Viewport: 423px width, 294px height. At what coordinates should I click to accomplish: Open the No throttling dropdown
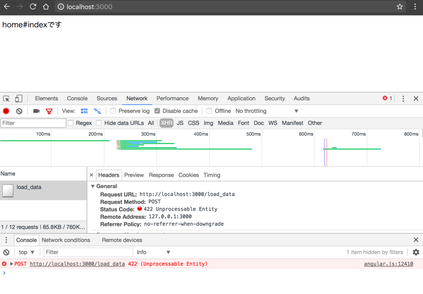266,111
